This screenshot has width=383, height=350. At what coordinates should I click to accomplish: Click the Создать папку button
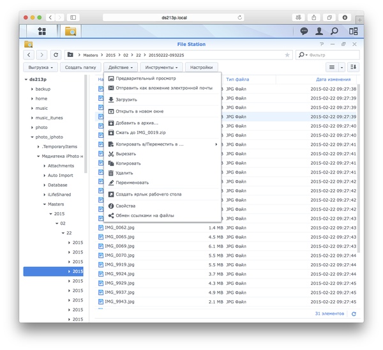pyautogui.click(x=80, y=68)
